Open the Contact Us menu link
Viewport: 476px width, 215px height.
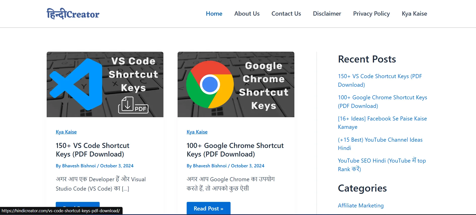(x=286, y=14)
